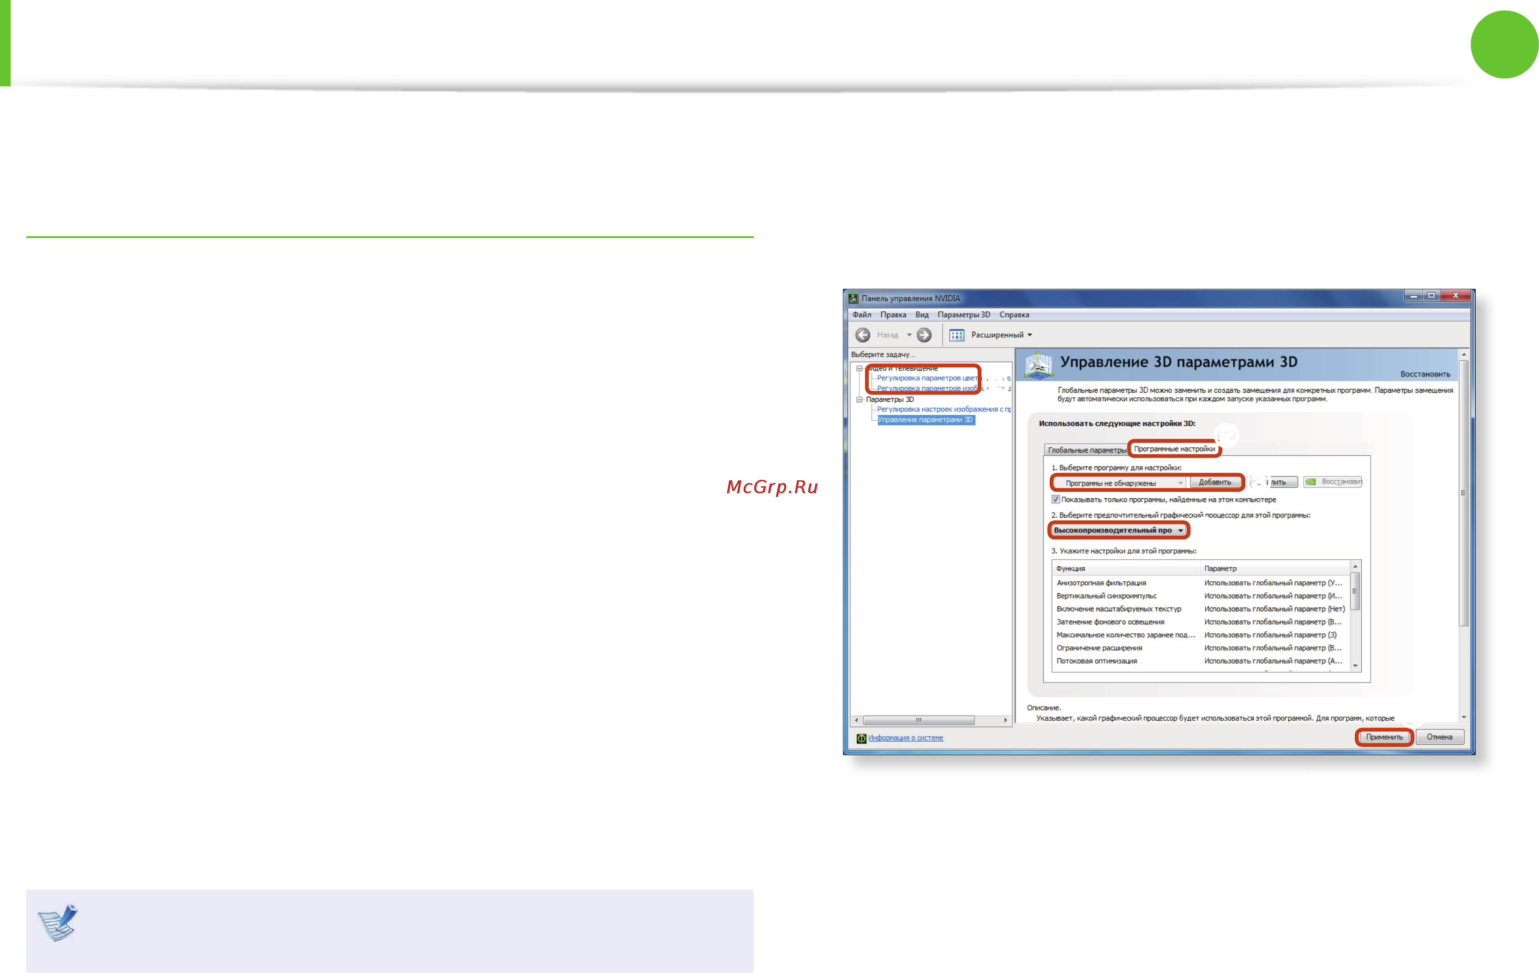Click the Back (Назад) arrow icon
This screenshot has height=973, width=1539.
[863, 335]
